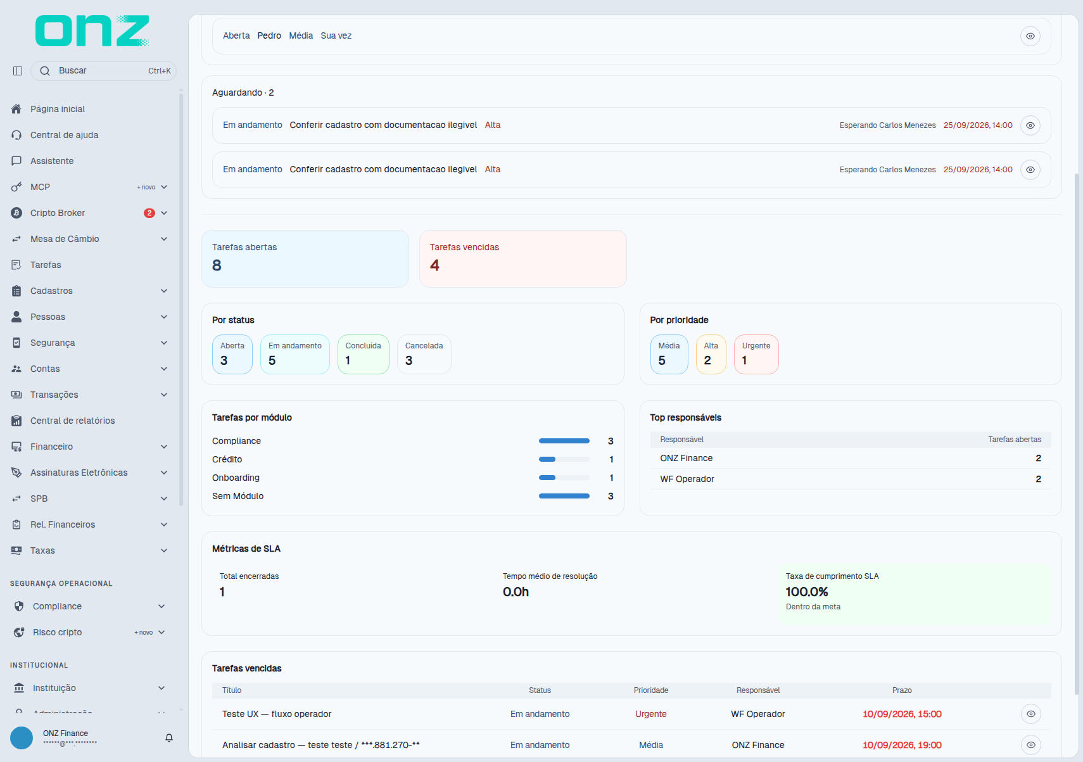The image size is (1083, 762).
Task: Click the home icon beside Página inicial
Action: pyautogui.click(x=16, y=109)
